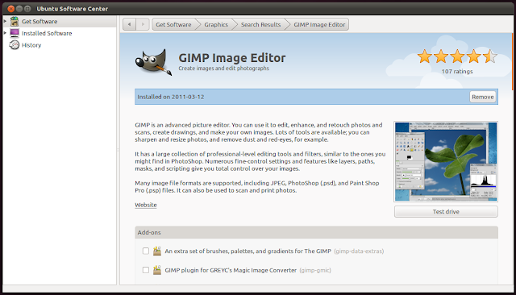
Task: Click the GIMP Wilber mascot icon
Action: 153,62
